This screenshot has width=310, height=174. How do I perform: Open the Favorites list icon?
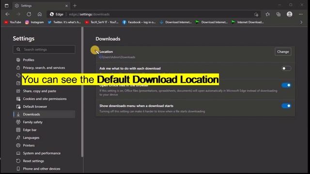(x=267, y=14)
